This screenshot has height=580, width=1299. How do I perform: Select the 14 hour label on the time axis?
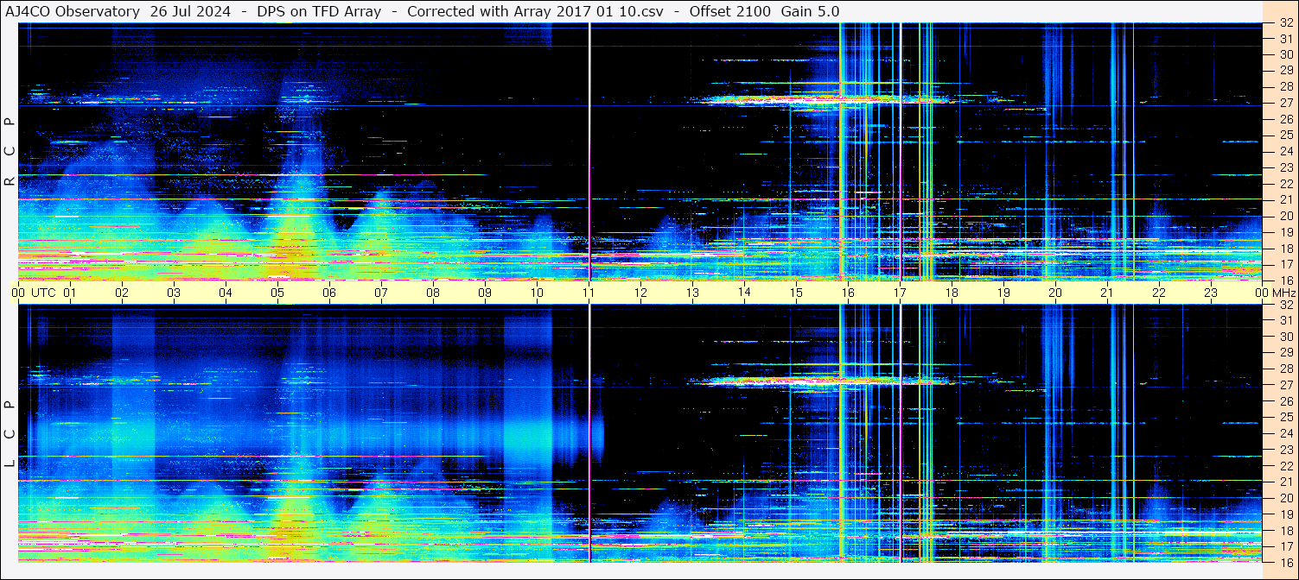point(744,293)
